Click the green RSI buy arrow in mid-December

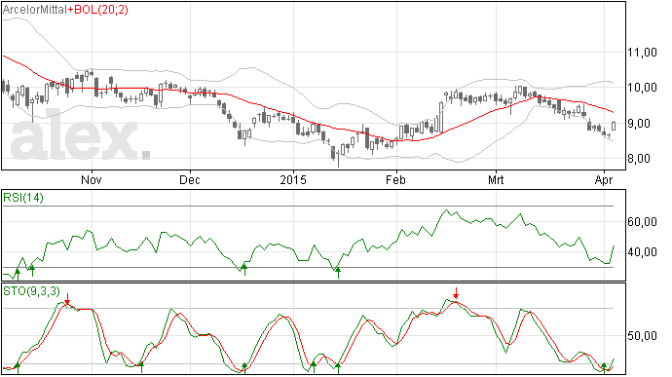click(x=244, y=269)
